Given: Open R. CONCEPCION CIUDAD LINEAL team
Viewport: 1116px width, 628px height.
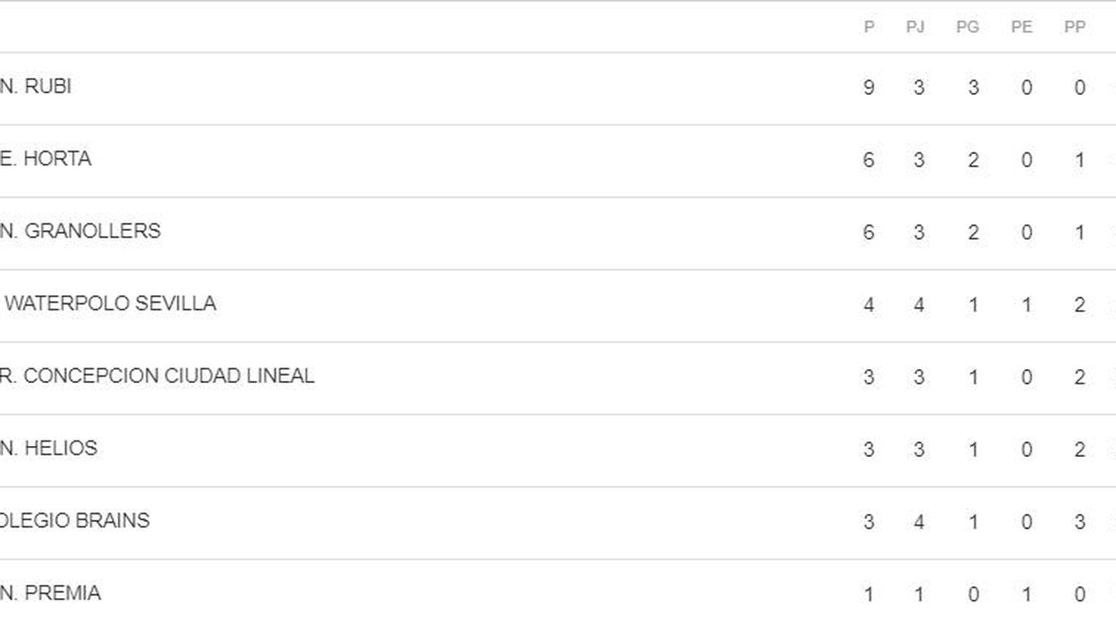Looking at the screenshot, I should tap(157, 376).
